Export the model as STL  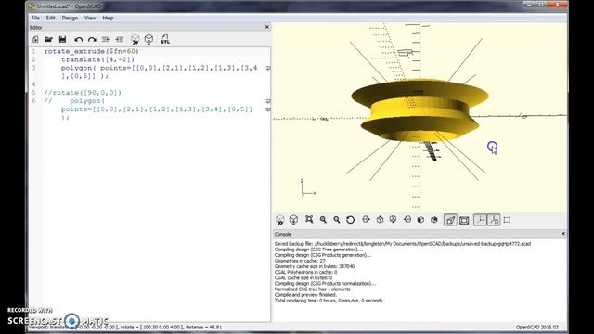tap(165, 39)
